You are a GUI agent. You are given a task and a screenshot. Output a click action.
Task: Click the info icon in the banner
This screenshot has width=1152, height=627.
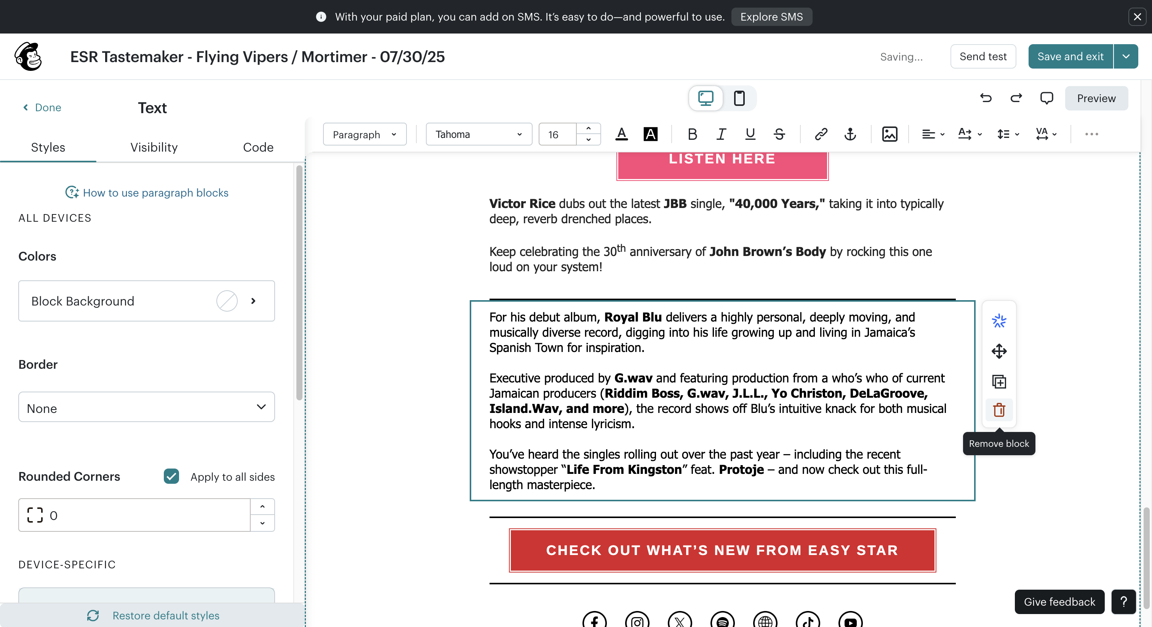(321, 16)
